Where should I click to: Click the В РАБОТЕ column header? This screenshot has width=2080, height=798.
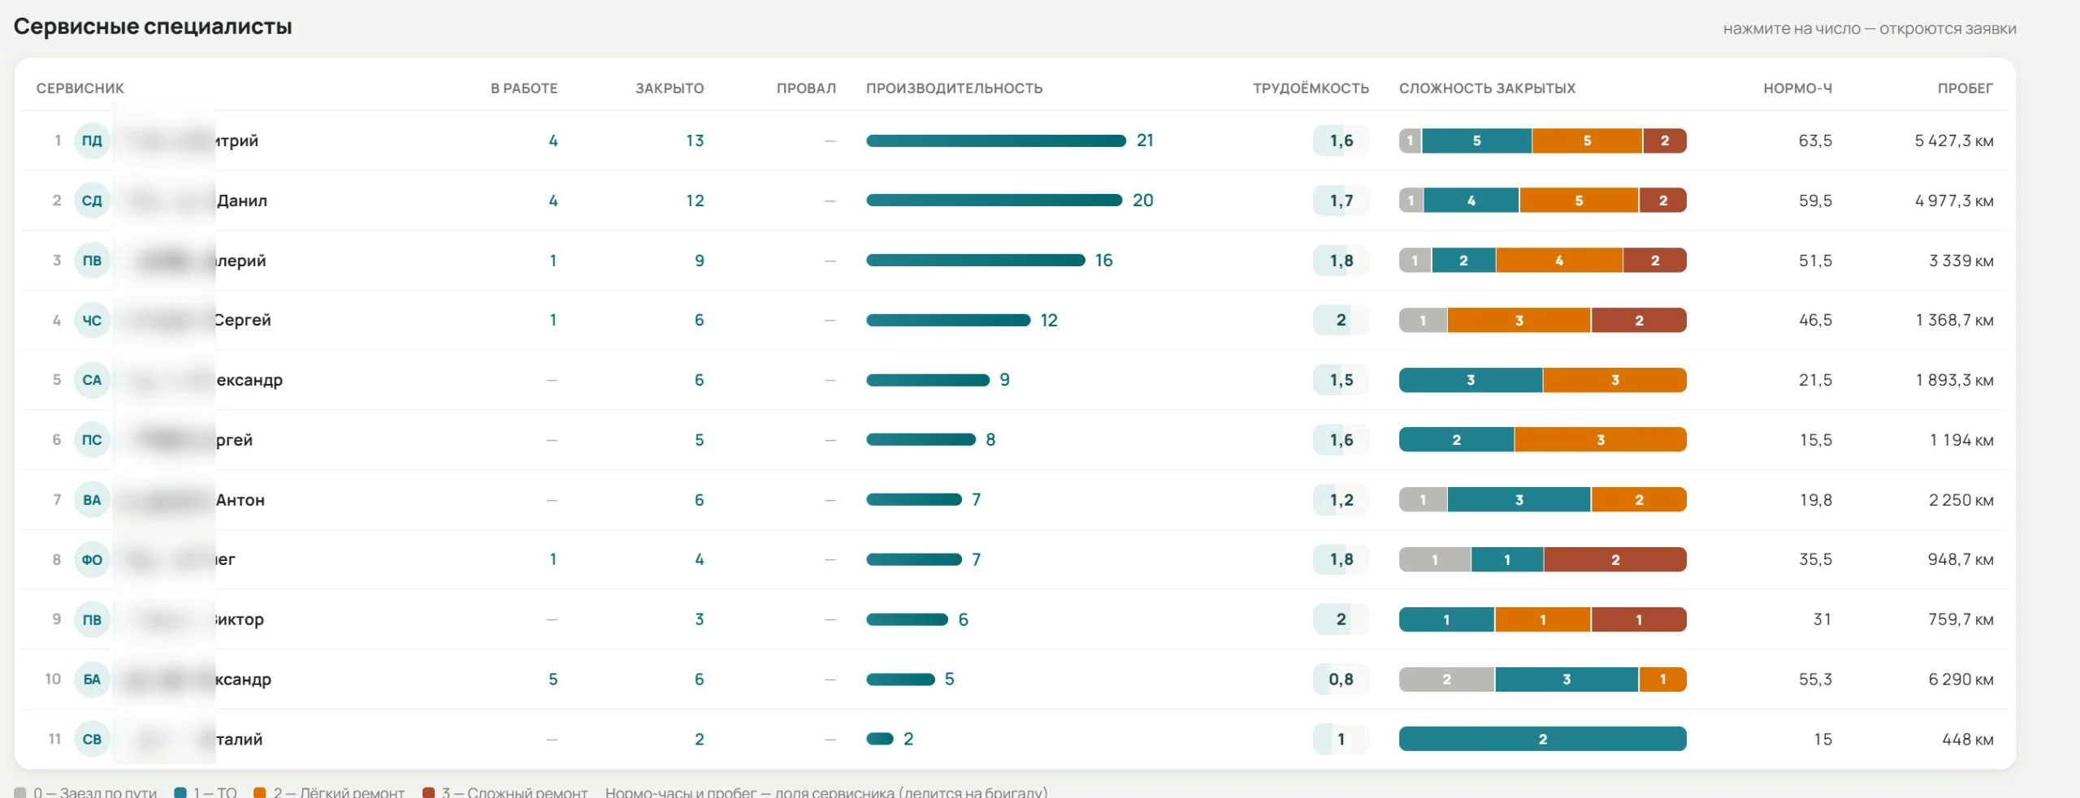pos(524,88)
